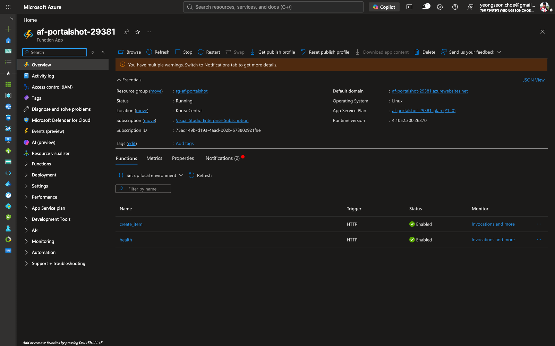Image resolution: width=555 pixels, height=346 pixels.
Task: Pin the function app to dashboard
Action: (127, 32)
